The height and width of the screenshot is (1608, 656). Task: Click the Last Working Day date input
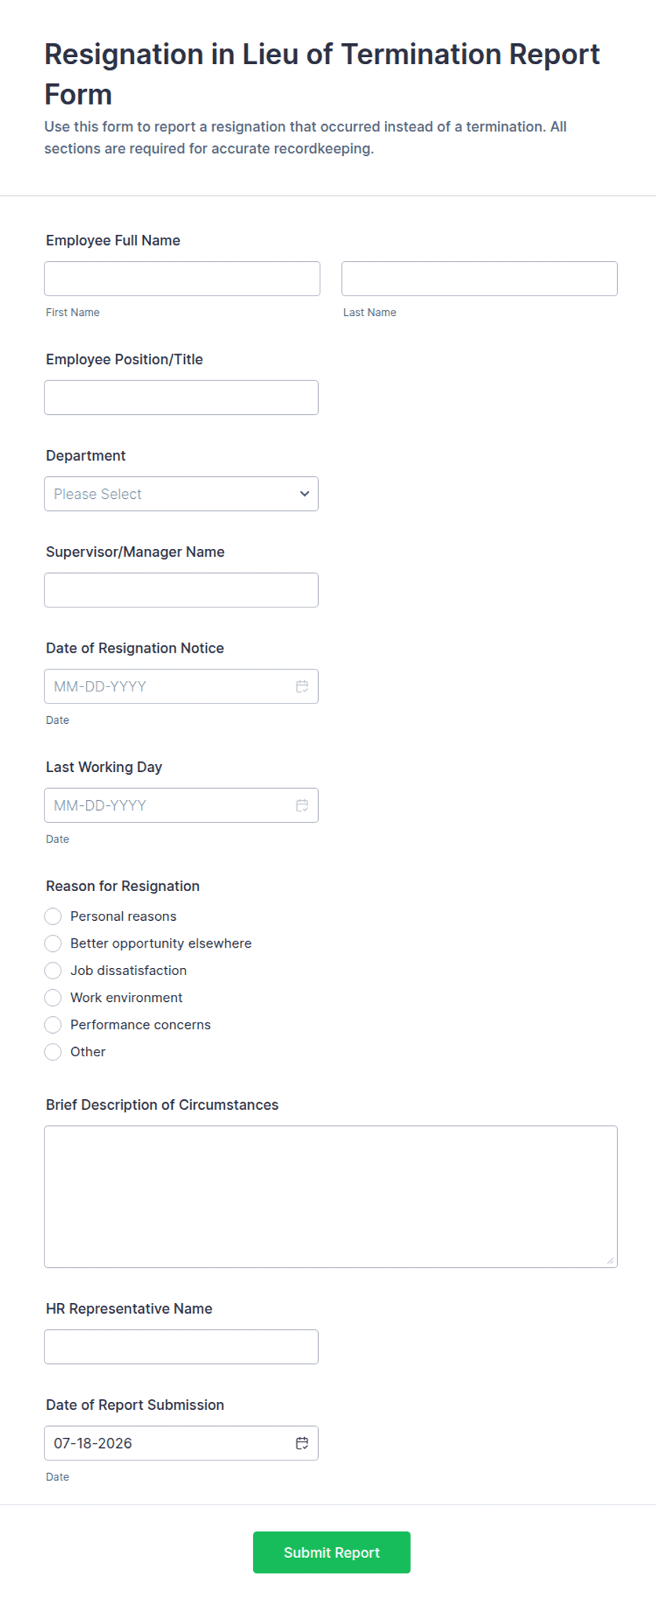(x=181, y=805)
